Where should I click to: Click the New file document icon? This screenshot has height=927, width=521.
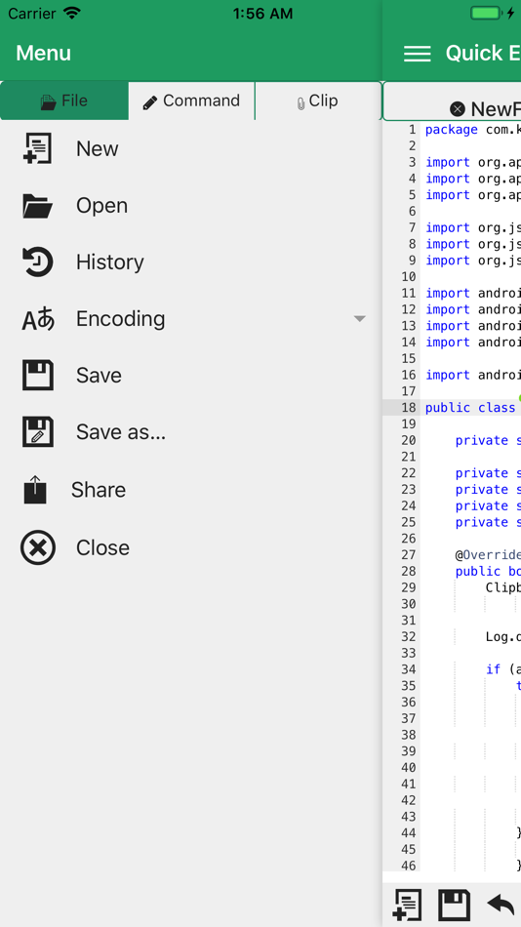coord(37,148)
